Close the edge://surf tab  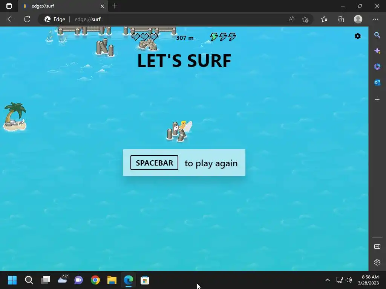[x=102, y=6]
